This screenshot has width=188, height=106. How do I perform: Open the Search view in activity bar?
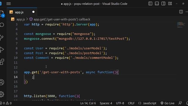point(2,25)
